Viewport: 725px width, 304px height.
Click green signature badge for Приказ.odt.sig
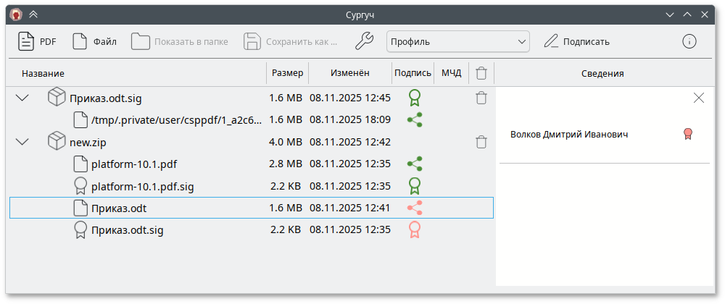414,98
